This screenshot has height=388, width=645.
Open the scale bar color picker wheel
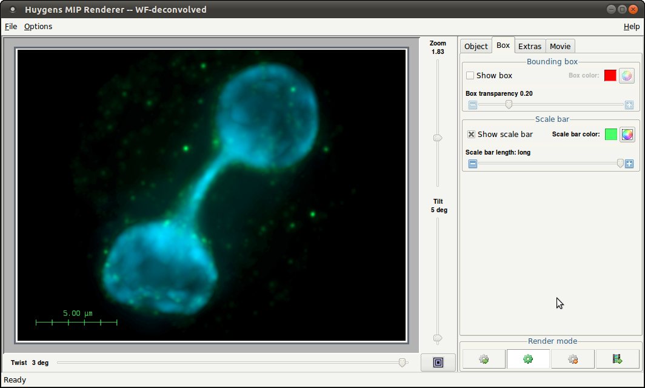627,134
